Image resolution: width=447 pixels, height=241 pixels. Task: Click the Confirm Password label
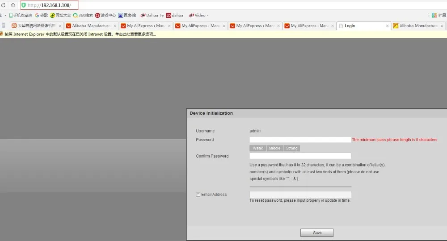tap(212, 156)
